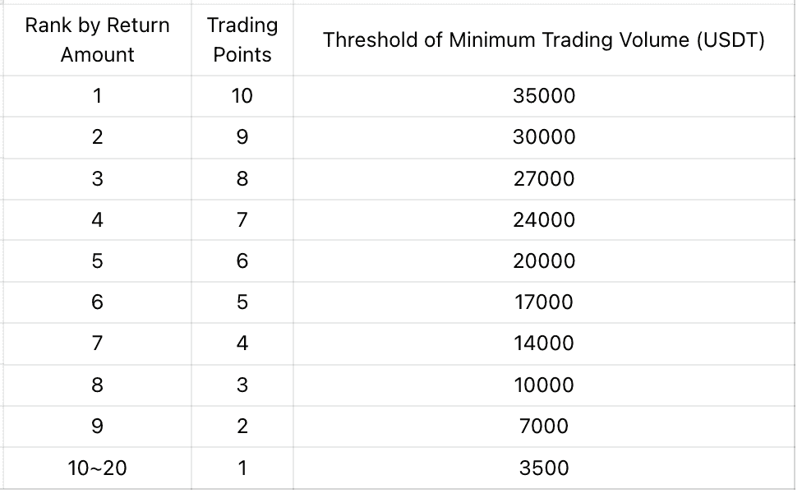Select the cell with value 7000
The height and width of the screenshot is (498, 802).
click(544, 426)
